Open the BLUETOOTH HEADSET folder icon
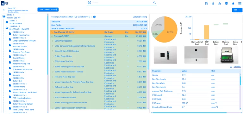Image resolution: width=243 pixels, height=114 pixels. [7, 28]
